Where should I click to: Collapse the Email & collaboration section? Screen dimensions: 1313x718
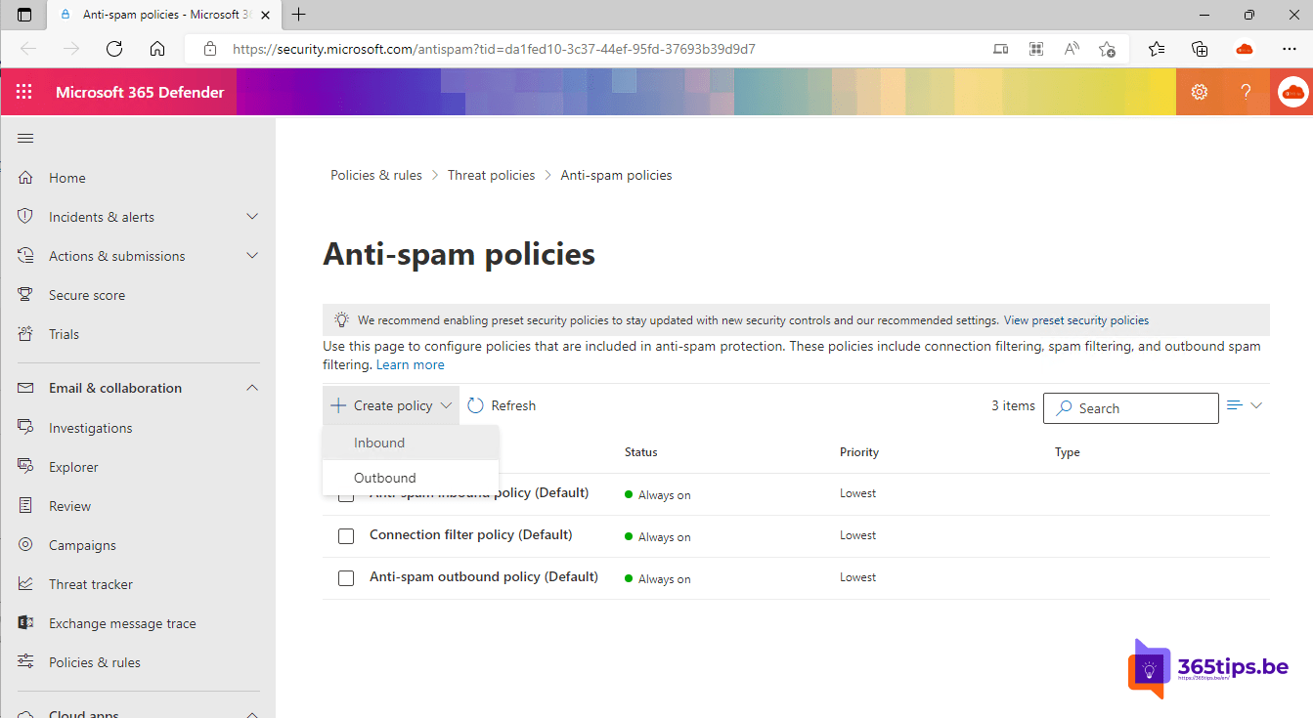(x=251, y=387)
